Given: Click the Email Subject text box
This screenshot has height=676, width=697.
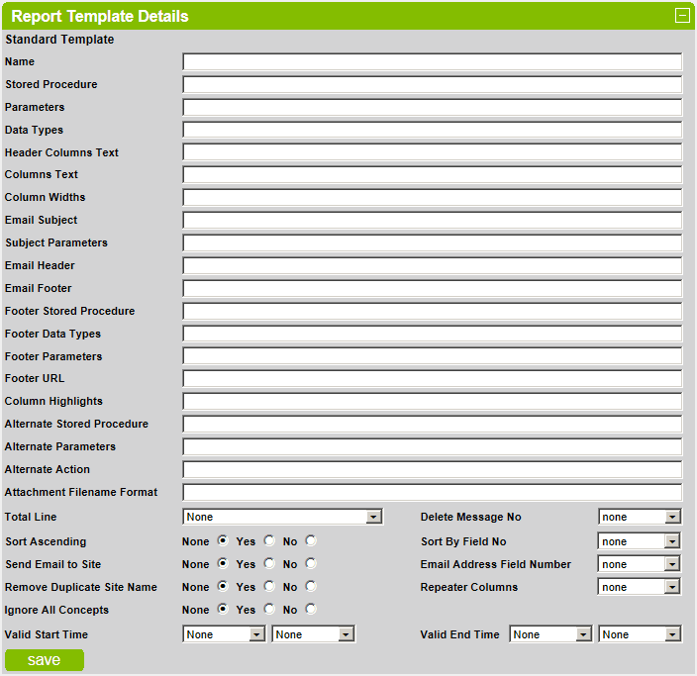Looking at the screenshot, I should click(432, 221).
